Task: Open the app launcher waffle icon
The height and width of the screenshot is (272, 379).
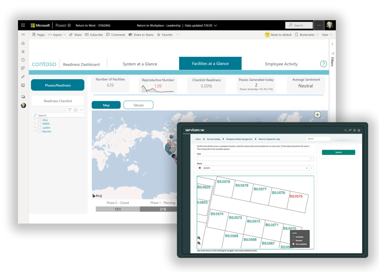Action: [23, 25]
